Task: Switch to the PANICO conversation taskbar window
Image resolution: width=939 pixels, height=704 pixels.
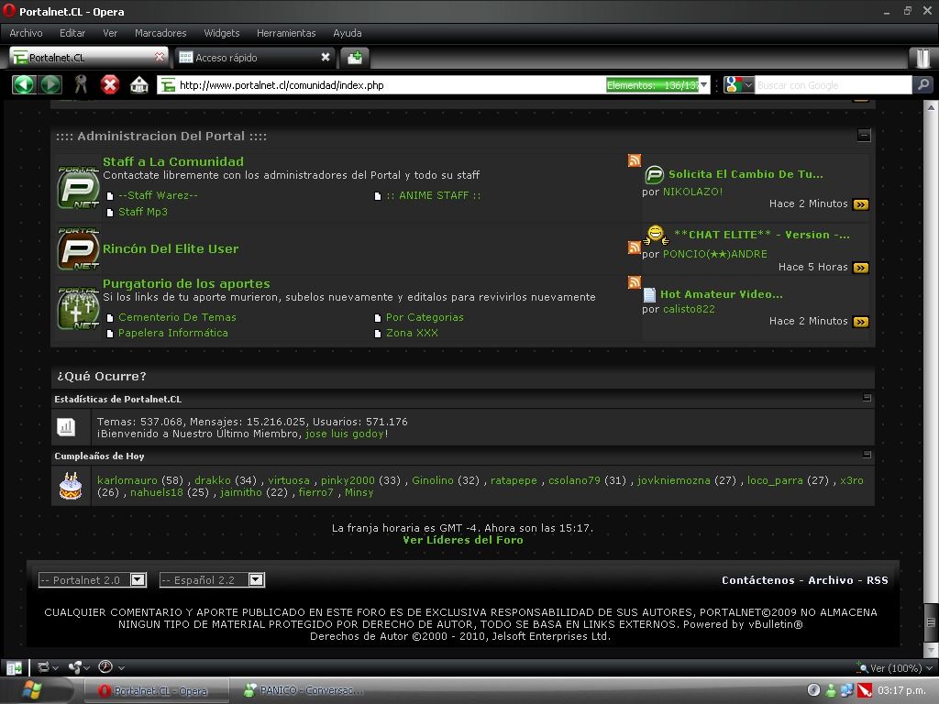Action: 305,690
